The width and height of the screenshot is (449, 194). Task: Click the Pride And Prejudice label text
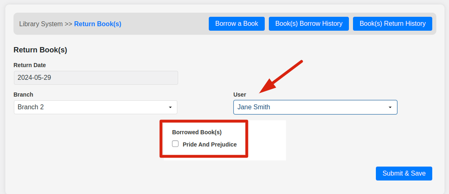[210, 144]
